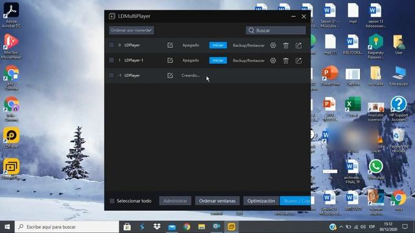The height and width of the screenshot is (233, 415).
Task: Delete LDPlayer instance 0 with trash icon
Action: pyautogui.click(x=286, y=45)
